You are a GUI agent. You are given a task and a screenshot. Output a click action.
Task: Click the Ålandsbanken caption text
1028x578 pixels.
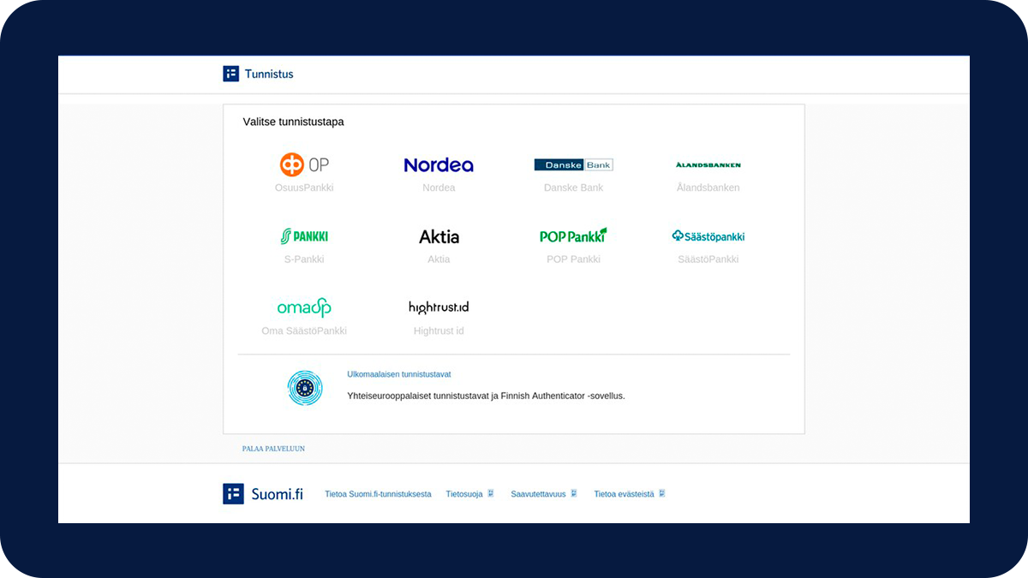pos(708,188)
